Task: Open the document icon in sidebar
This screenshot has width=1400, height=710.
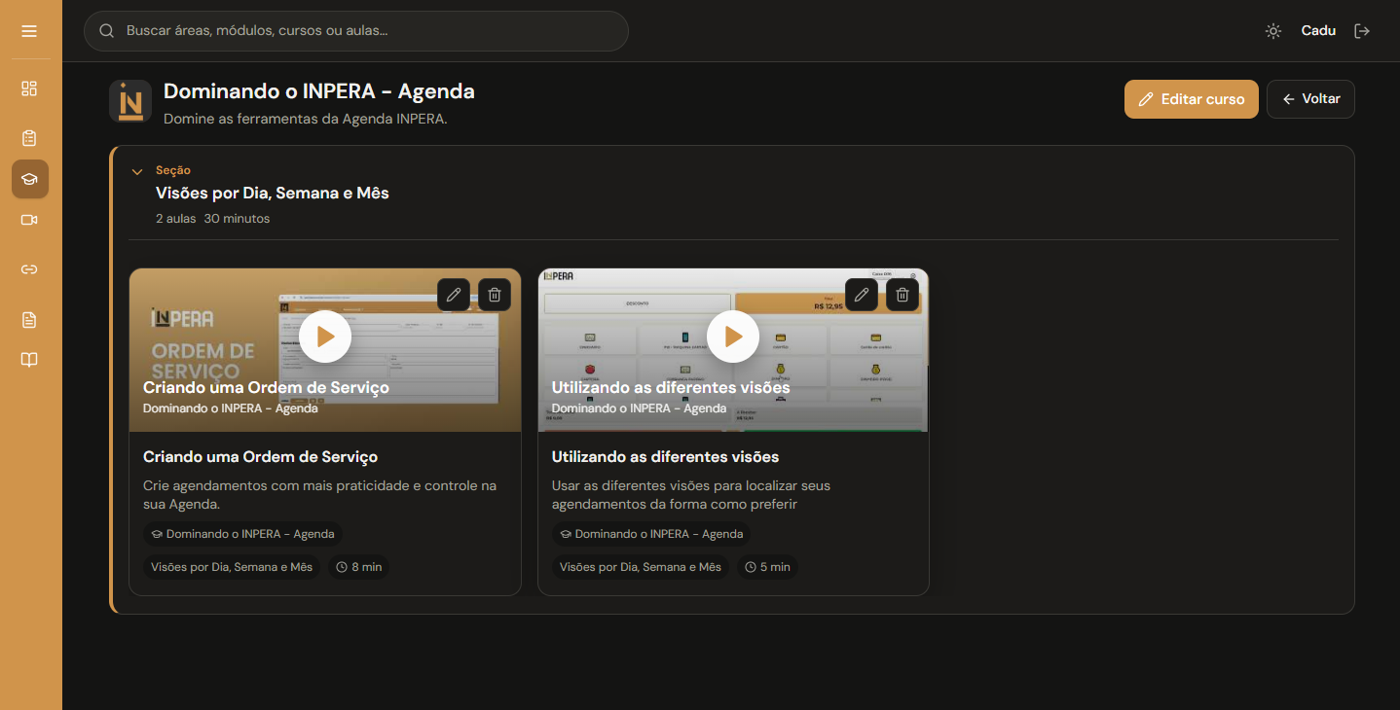Action: (29, 320)
